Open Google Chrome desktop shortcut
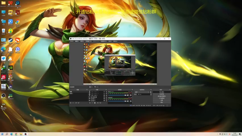This screenshot has width=242, height=136. tap(18, 23)
